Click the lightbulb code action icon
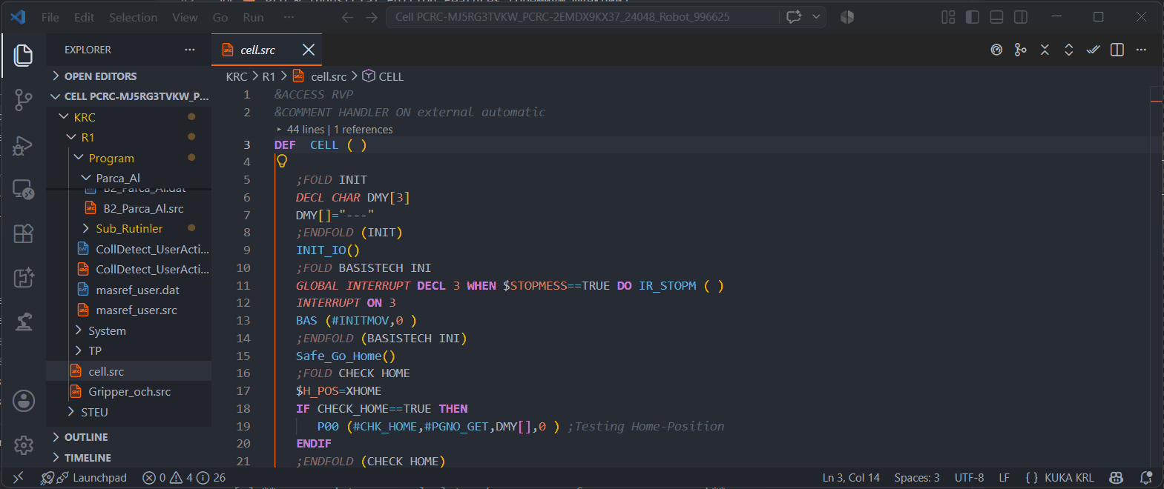1164x489 pixels. tap(282, 162)
